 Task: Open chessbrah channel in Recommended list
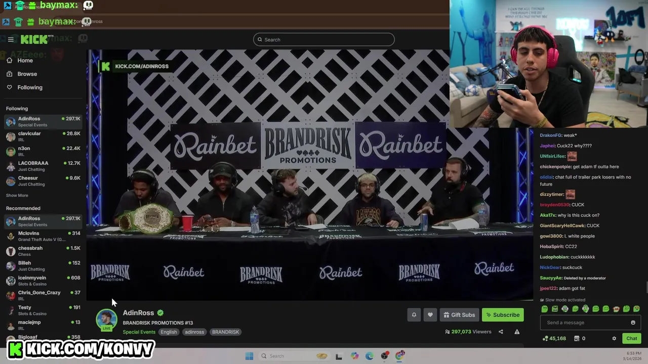pos(43,251)
